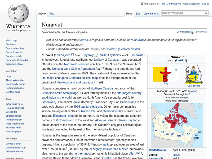Click Cite this page
This screenshot has width=212, height=159.
tap(13, 131)
